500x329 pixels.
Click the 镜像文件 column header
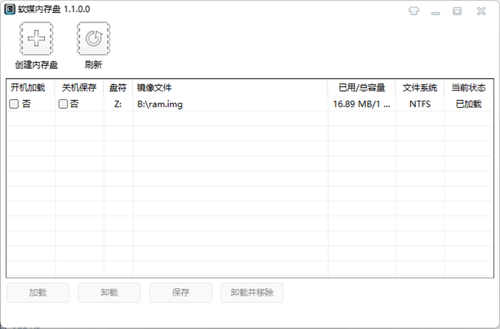(x=154, y=88)
